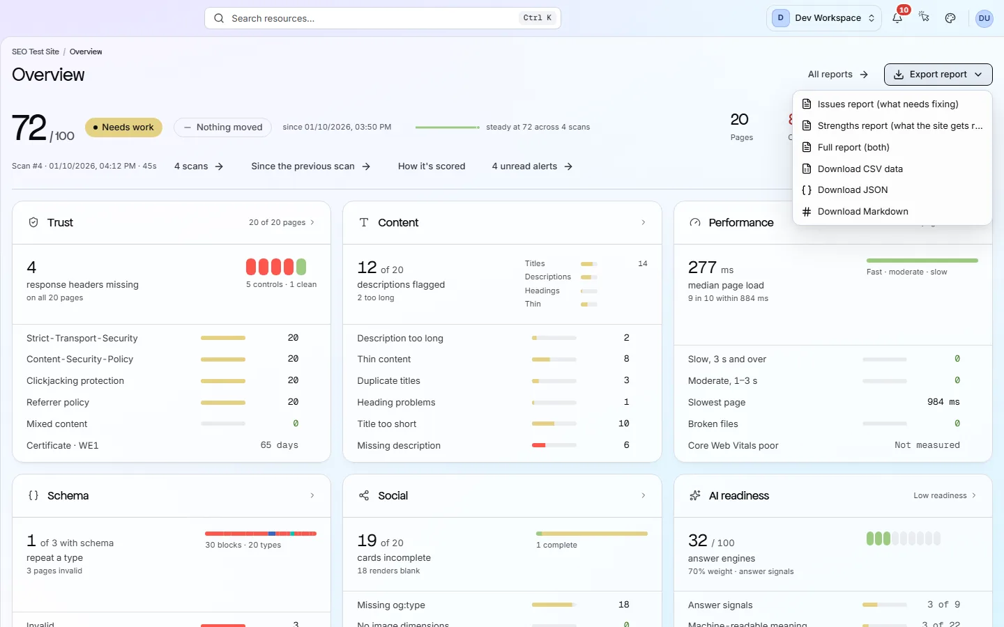Screen dimensions: 1004x627
Task: Click the share icon on the Social card
Action: [364, 495]
